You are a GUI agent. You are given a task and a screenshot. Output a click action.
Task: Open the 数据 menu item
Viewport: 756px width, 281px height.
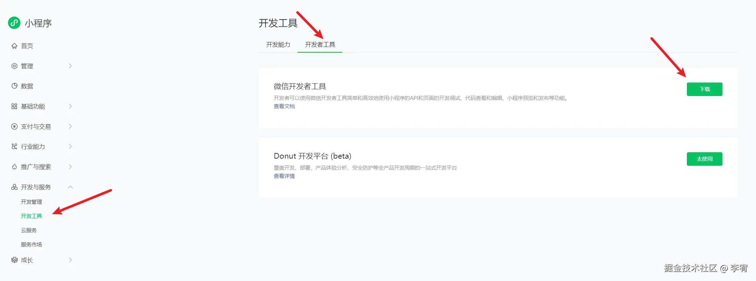(x=27, y=86)
